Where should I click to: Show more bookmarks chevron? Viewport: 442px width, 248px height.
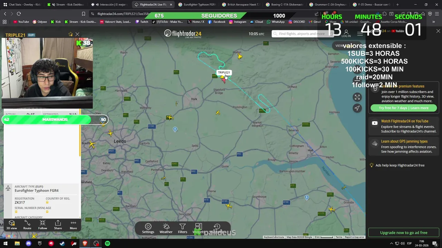[434, 22]
